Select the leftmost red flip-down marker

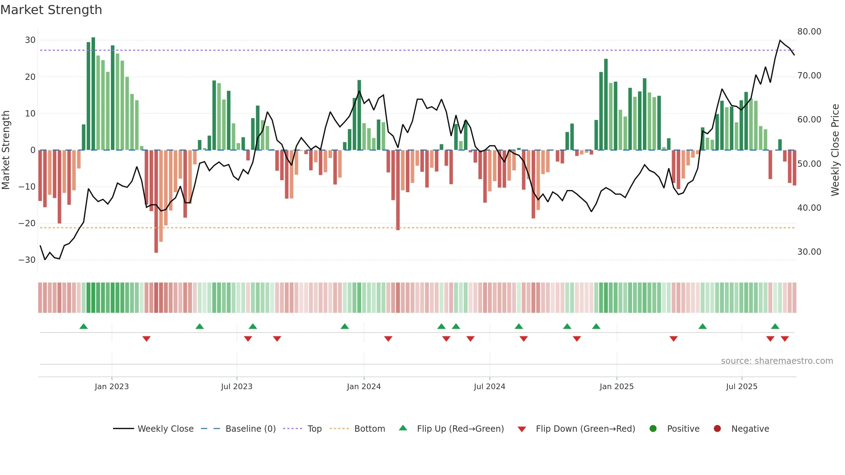pos(146,339)
